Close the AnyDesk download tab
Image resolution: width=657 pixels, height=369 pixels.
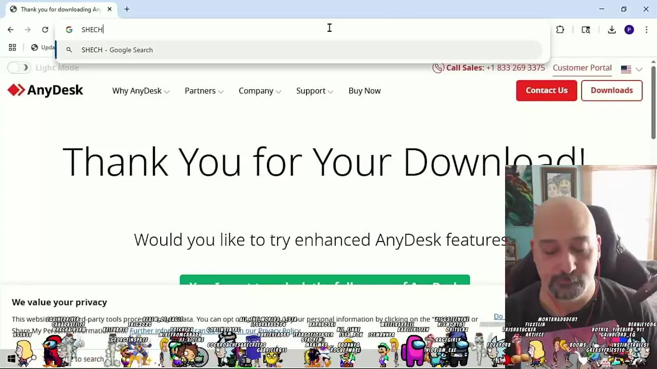point(109,9)
